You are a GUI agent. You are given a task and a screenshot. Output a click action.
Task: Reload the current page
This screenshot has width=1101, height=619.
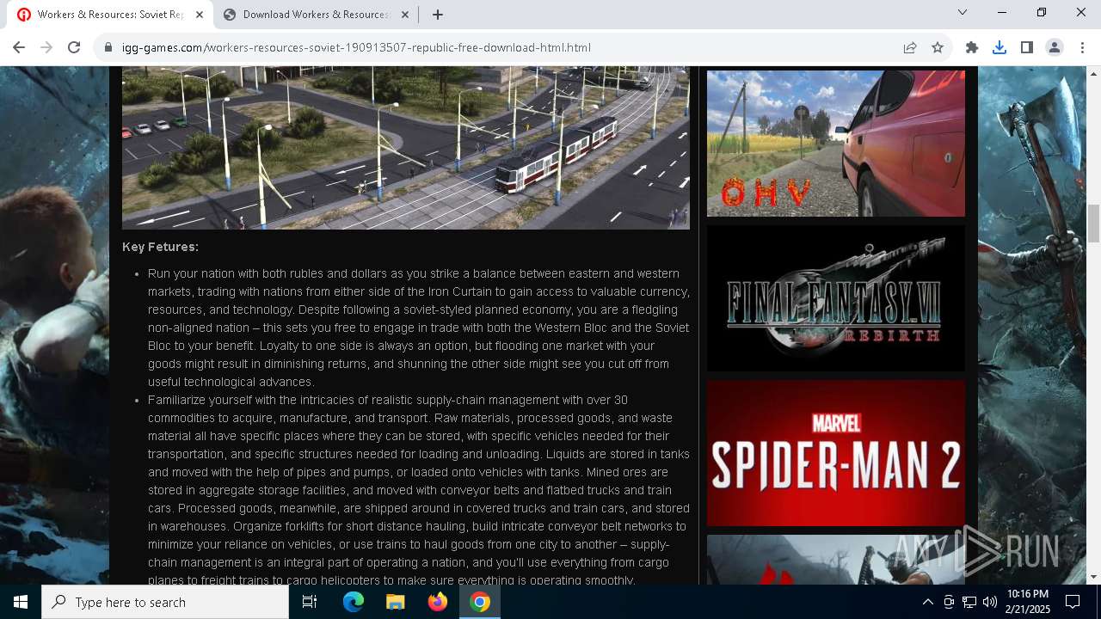74,47
